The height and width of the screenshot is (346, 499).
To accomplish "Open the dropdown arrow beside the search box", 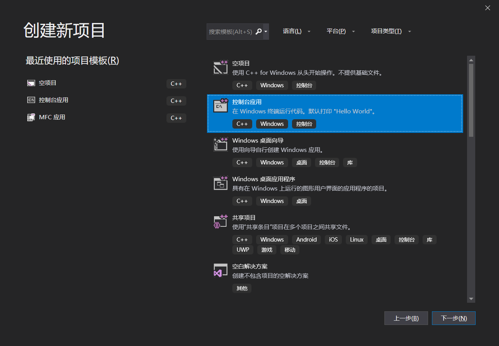I will coord(265,32).
